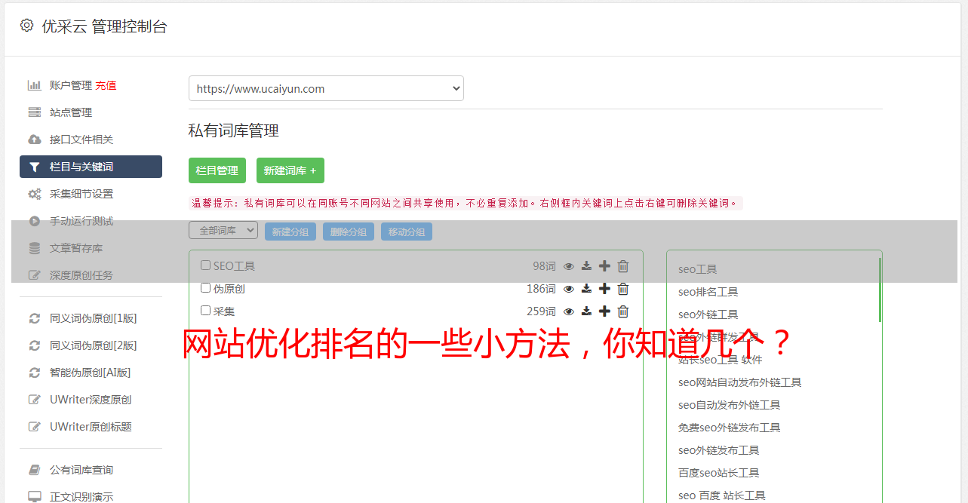
Task: Click the 删除分组 button
Action: [349, 232]
